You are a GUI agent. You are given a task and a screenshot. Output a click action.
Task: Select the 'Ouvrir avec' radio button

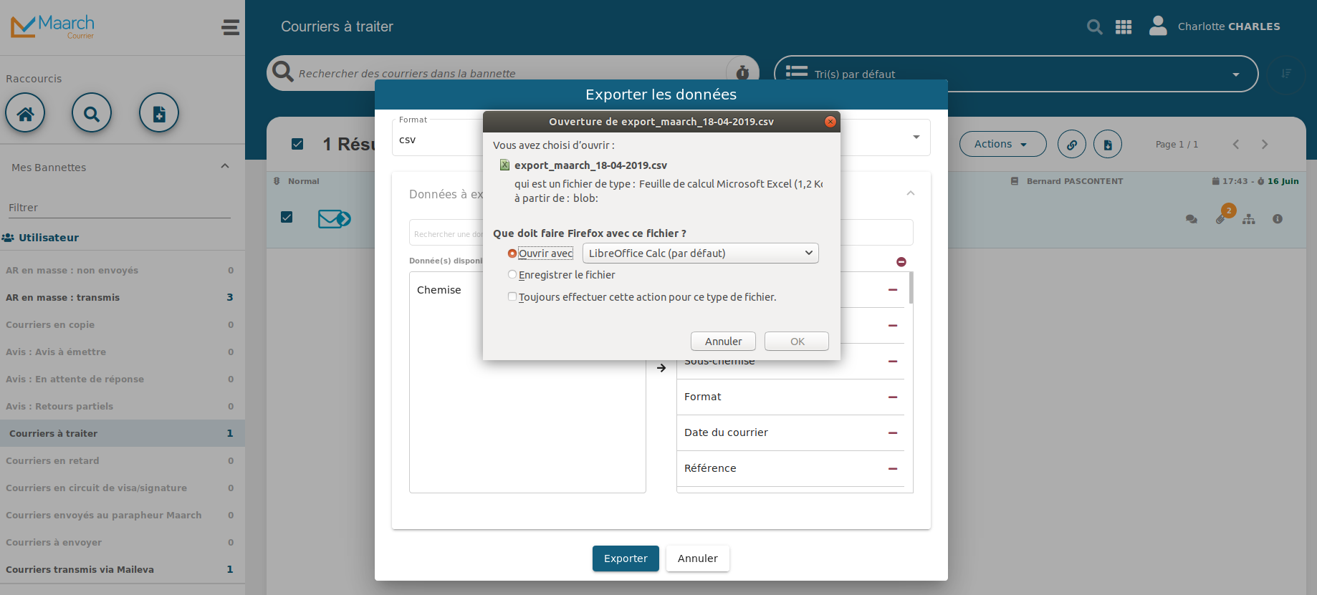(x=512, y=253)
